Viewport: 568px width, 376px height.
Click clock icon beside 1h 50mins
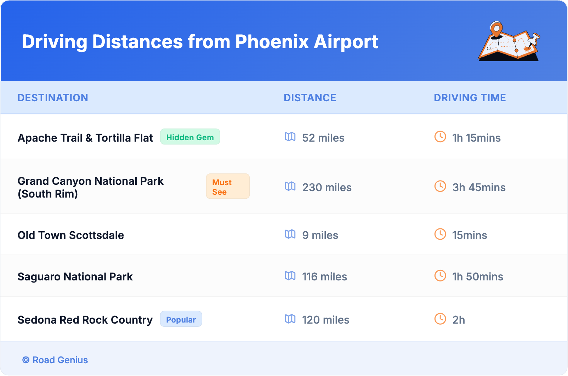click(440, 275)
